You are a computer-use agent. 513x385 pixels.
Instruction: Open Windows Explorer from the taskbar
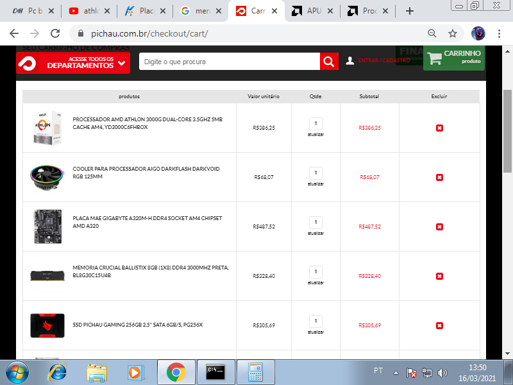point(97,373)
